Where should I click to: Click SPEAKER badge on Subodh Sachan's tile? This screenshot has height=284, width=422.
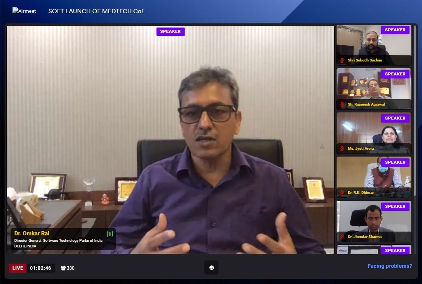395,30
